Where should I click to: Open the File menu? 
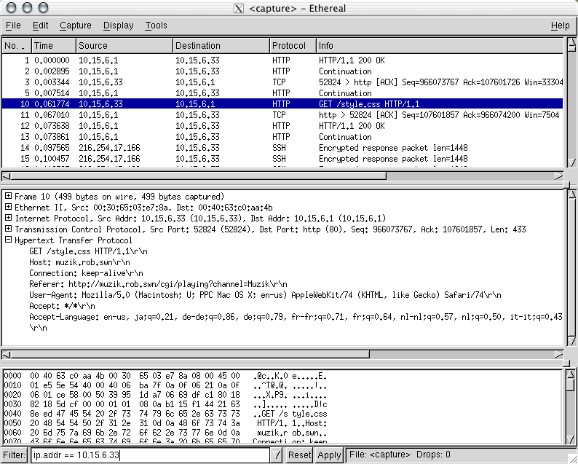click(x=13, y=25)
